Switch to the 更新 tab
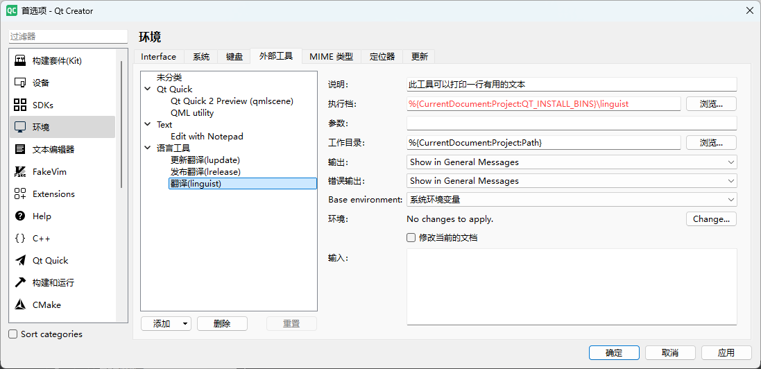The width and height of the screenshot is (761, 369). coord(419,57)
